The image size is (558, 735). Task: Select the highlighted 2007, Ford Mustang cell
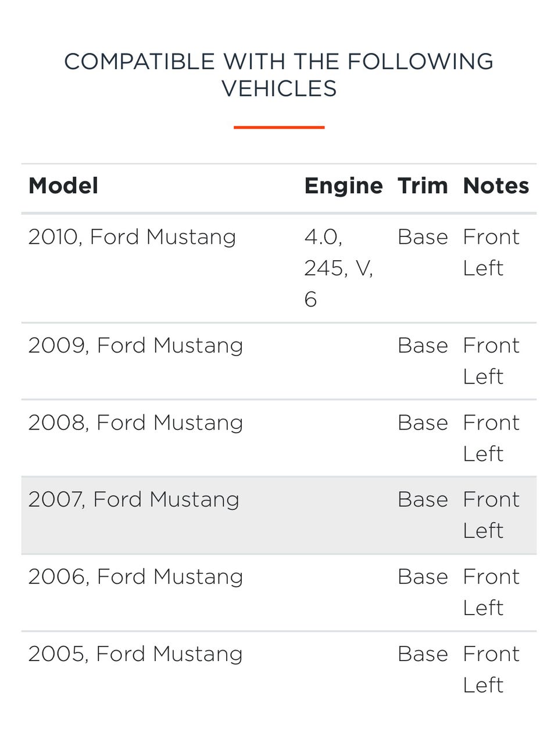[x=134, y=500]
